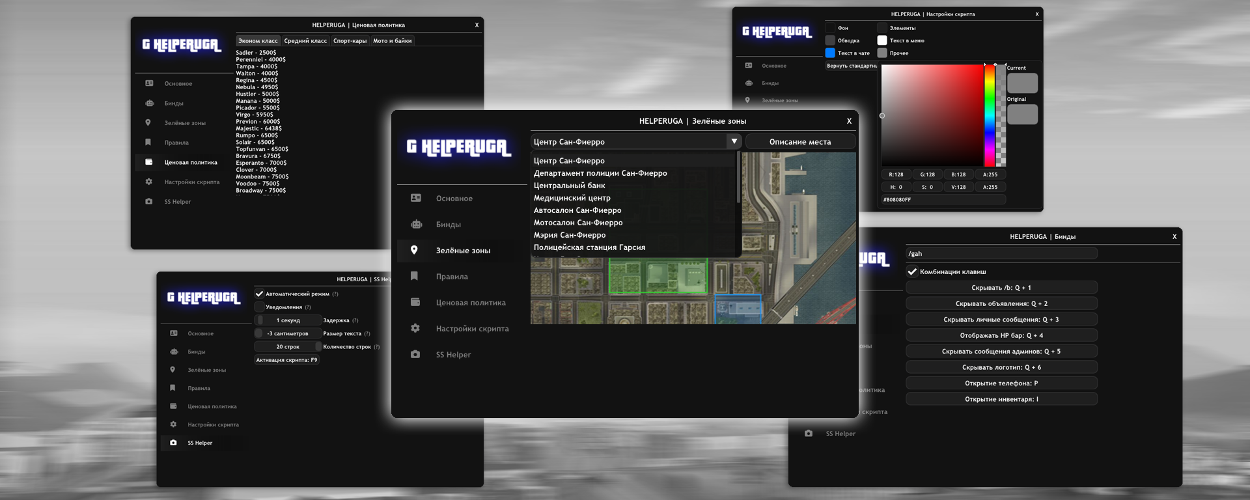Click map pin icon in SS Helper window
Viewport: 1250px width, 500px height.
coord(173,370)
